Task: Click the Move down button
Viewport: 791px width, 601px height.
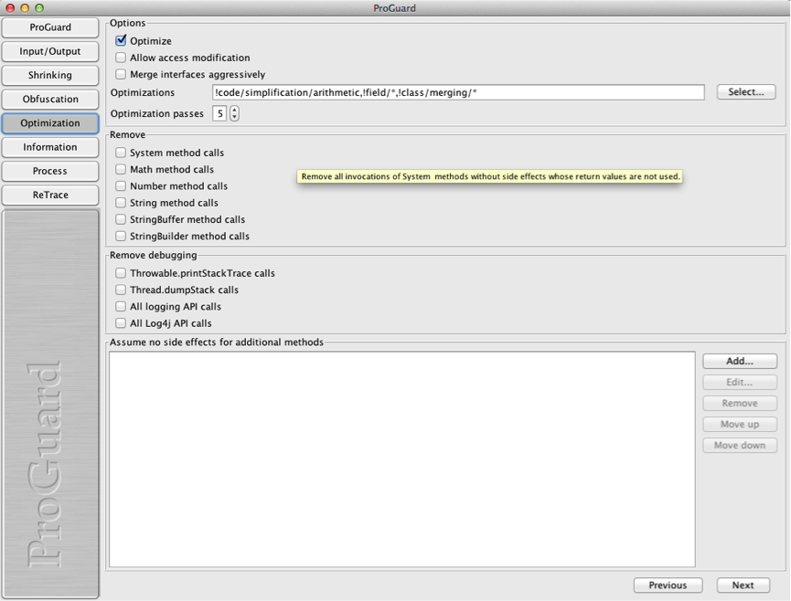Action: click(x=740, y=446)
